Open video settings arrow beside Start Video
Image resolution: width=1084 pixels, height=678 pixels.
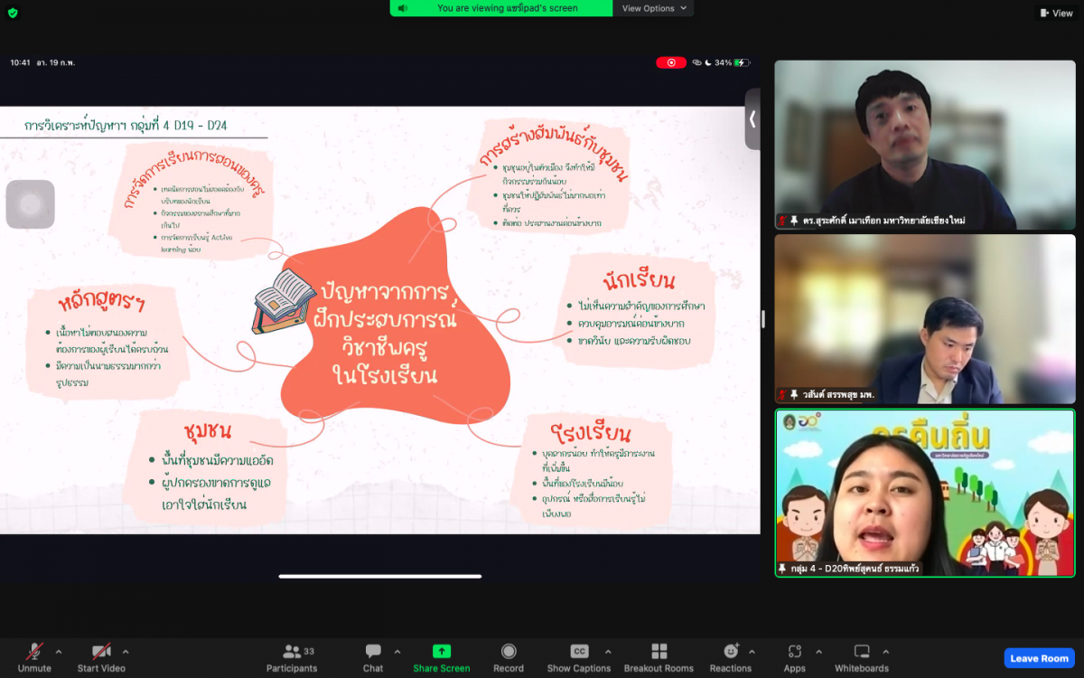(x=126, y=651)
